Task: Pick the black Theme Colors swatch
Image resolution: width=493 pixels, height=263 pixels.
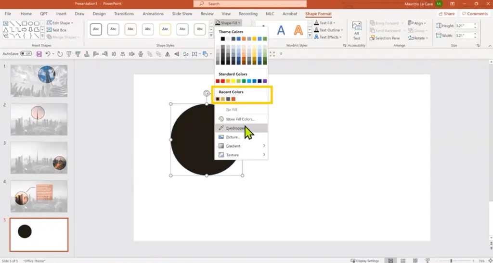Action: tap(222, 39)
